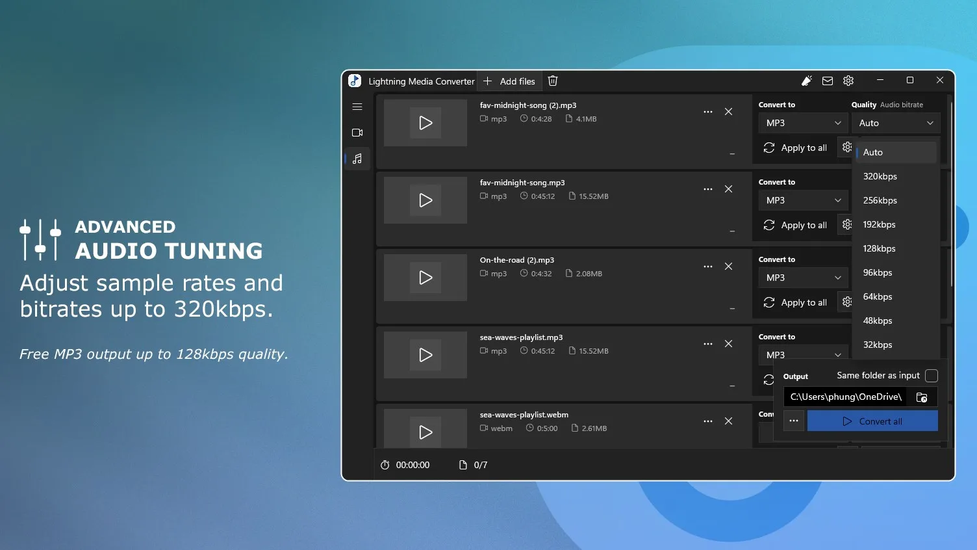
Task: Click the trash icon to clear files
Action: pyautogui.click(x=553, y=81)
